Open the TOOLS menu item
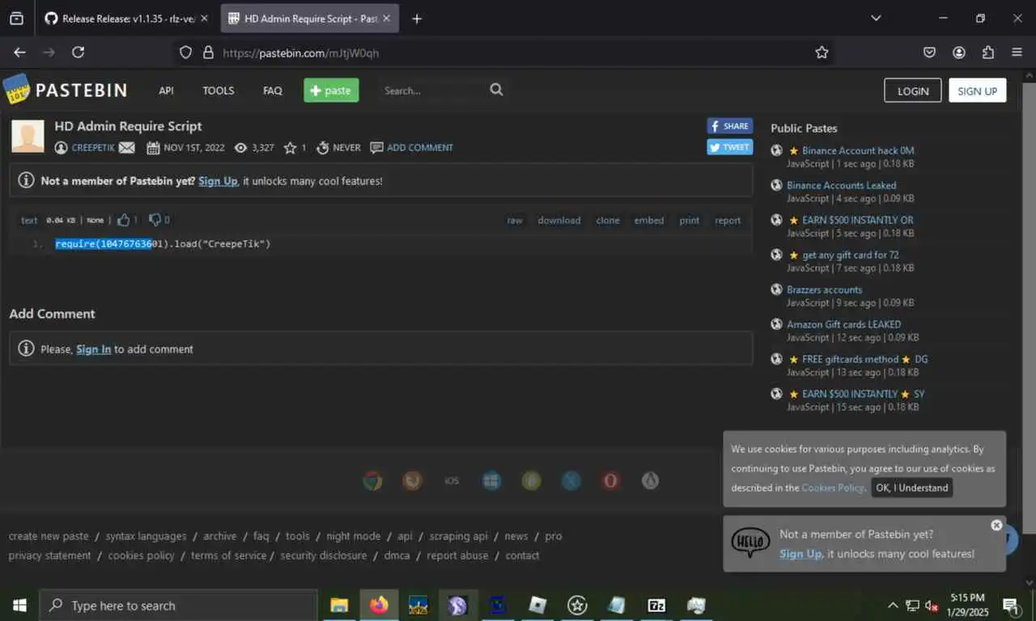This screenshot has width=1036, height=621. (x=218, y=91)
